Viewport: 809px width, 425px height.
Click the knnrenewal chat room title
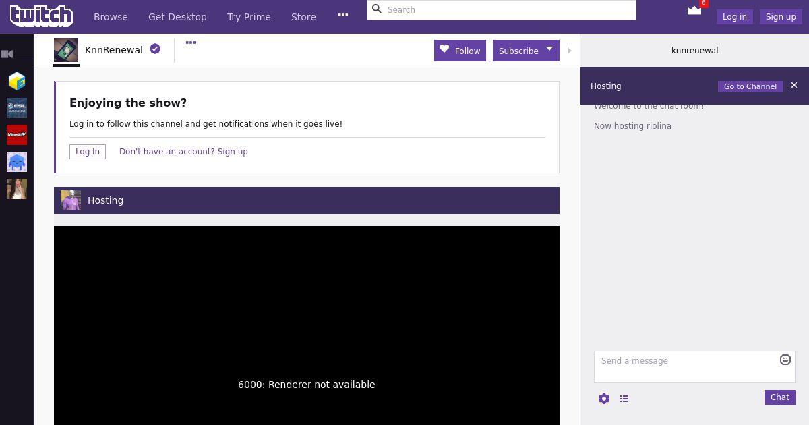coord(694,51)
